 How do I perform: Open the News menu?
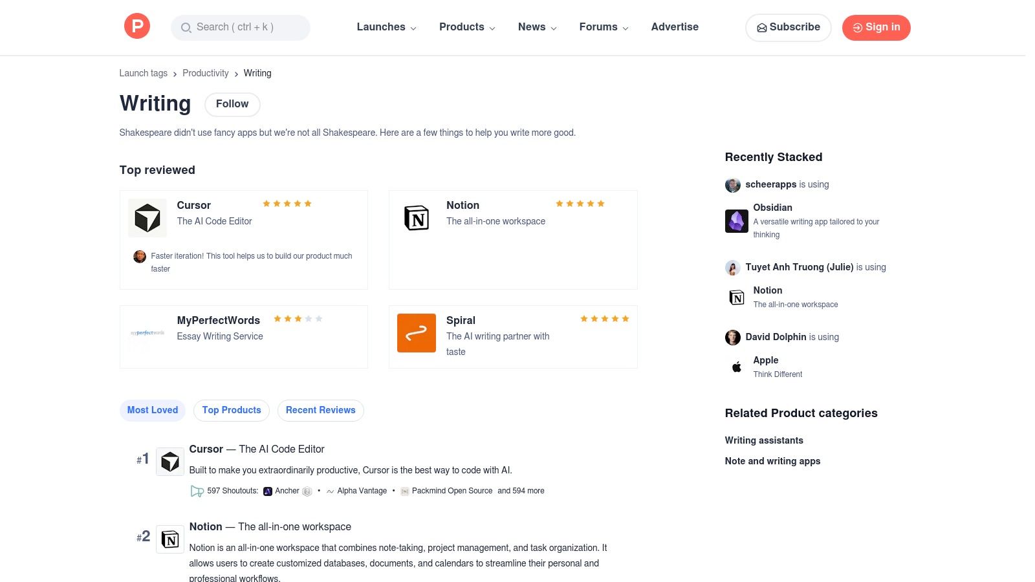pyautogui.click(x=536, y=27)
